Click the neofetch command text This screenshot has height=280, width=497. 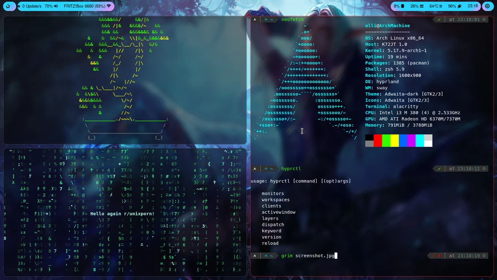[x=292, y=19]
